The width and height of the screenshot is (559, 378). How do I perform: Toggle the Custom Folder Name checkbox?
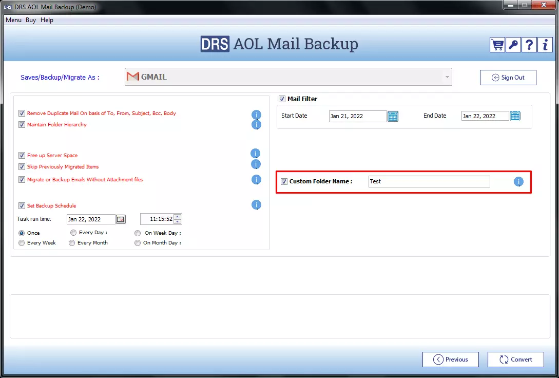(x=284, y=181)
